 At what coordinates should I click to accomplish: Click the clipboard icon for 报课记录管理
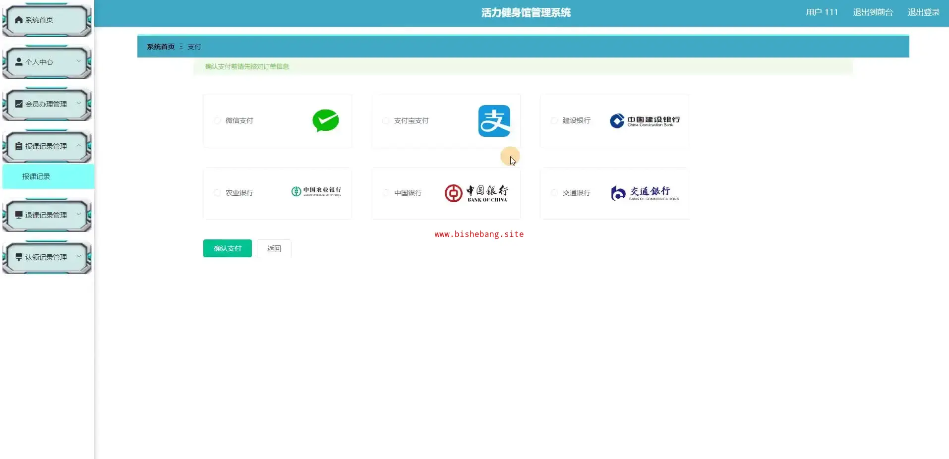tap(19, 146)
